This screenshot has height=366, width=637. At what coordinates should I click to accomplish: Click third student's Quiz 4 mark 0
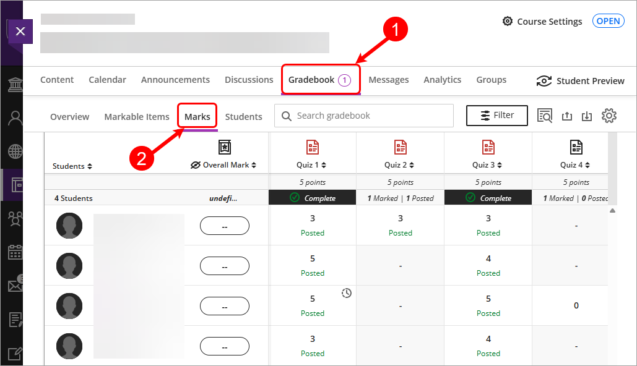pos(576,305)
